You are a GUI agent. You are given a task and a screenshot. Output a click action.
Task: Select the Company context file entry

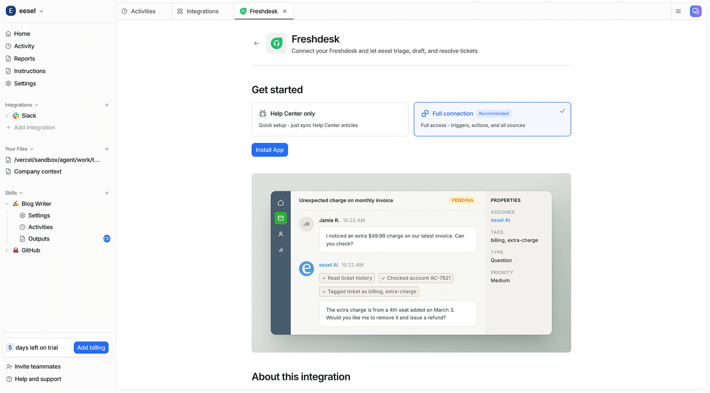[38, 171]
